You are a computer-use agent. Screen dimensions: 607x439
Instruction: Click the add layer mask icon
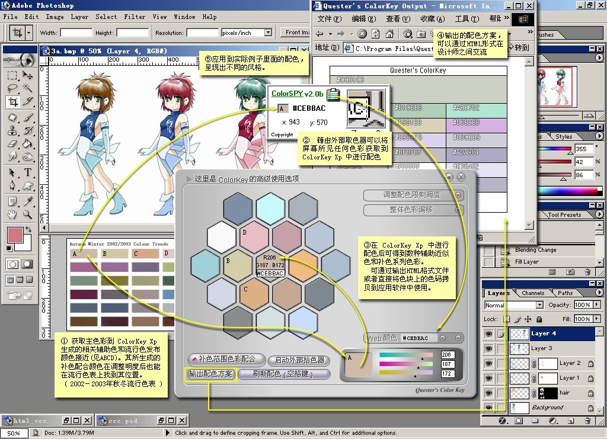coord(519,421)
